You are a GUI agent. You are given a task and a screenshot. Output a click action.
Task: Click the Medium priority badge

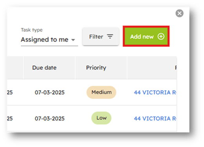pyautogui.click(x=101, y=92)
